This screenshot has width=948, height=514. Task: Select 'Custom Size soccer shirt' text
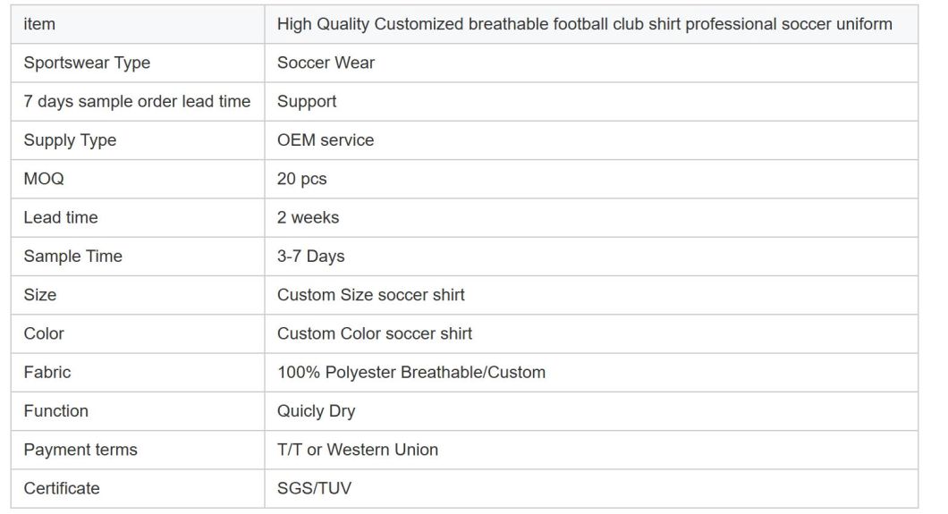point(370,295)
